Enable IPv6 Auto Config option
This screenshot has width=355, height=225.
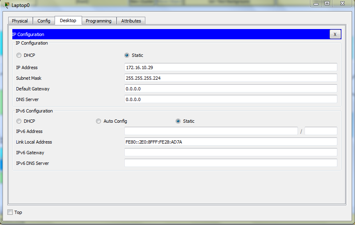[x=98, y=121]
